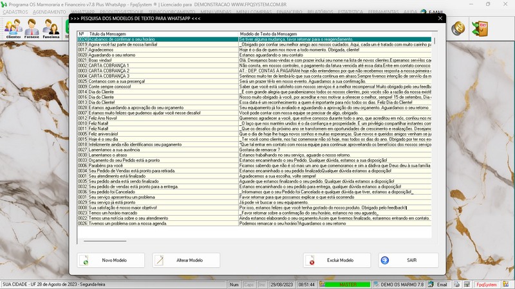Select row 0020 Aguardando o seu retorno

[x=254, y=55]
